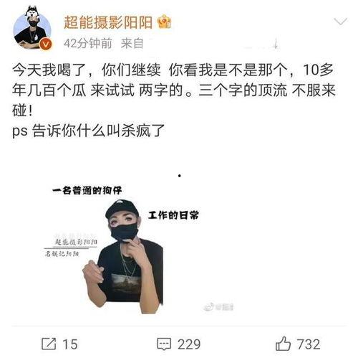Tap the repost share icon
This screenshot has width=358, height=358.
coord(49,344)
